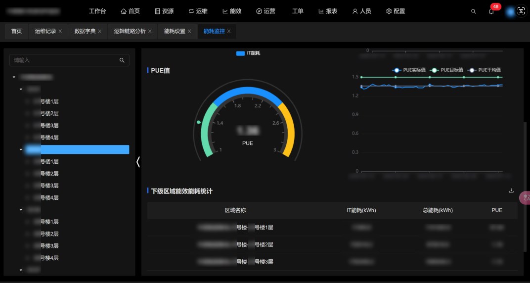
Task: Click the search magnifier icon in top bar
Action: click(474, 11)
